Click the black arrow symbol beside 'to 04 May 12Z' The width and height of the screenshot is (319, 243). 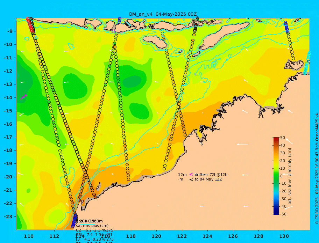pos(191,179)
